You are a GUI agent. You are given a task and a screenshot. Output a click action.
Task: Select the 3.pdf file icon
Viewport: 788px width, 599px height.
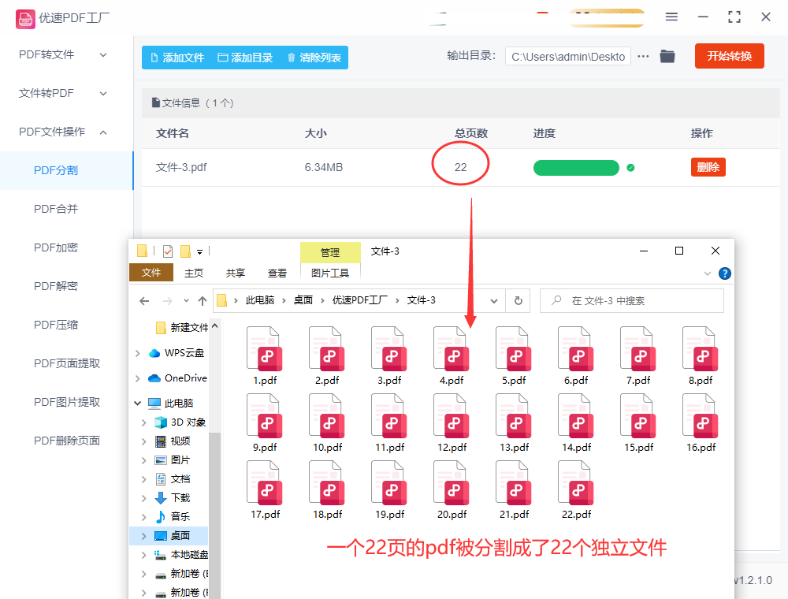tap(389, 348)
